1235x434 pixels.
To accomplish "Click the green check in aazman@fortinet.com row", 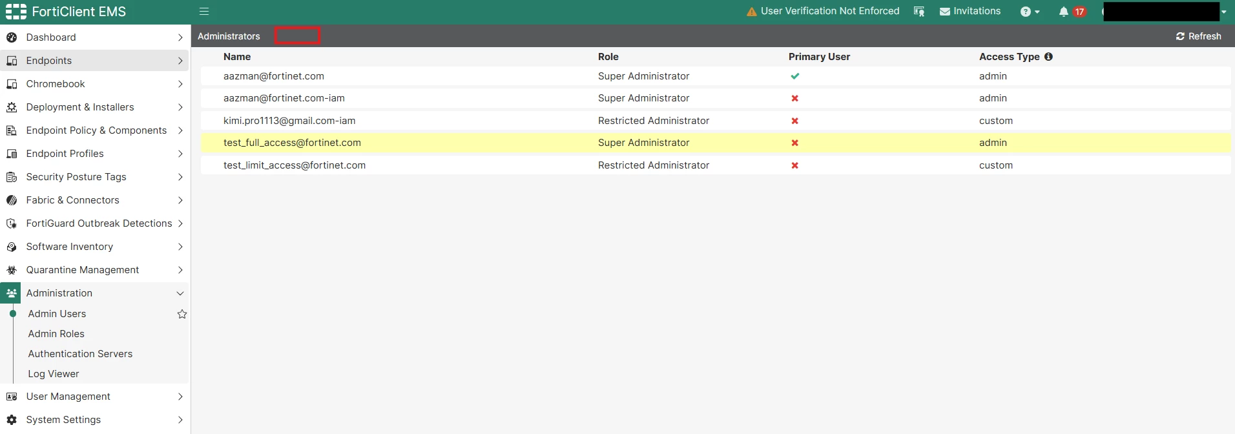I will click(794, 76).
